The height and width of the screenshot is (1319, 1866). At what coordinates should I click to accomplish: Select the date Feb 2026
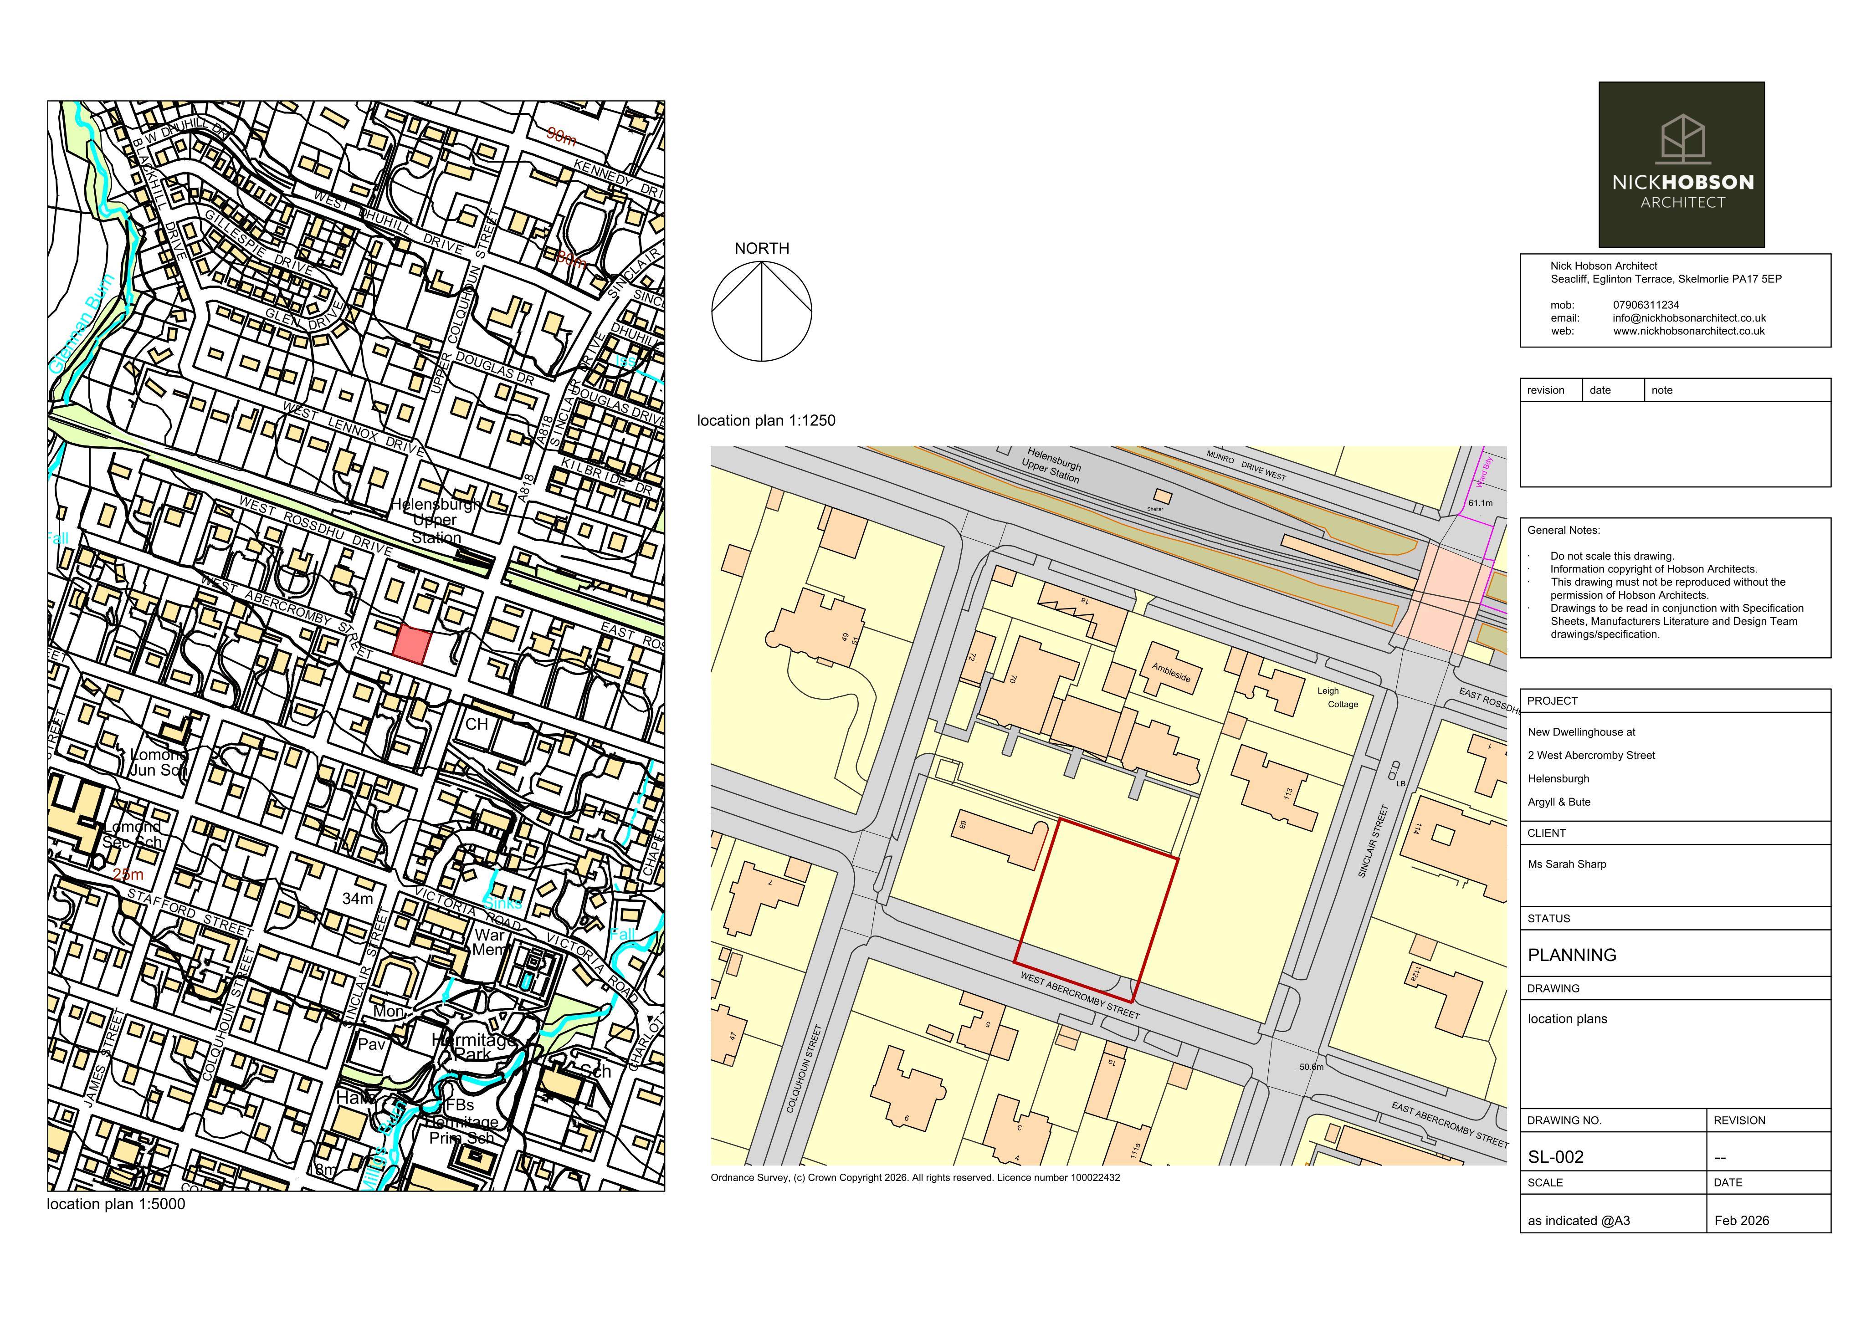[1742, 1220]
